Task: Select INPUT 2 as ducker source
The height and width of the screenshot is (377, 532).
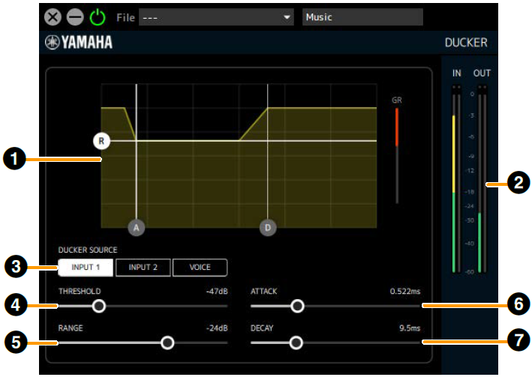Action: pyautogui.click(x=143, y=268)
